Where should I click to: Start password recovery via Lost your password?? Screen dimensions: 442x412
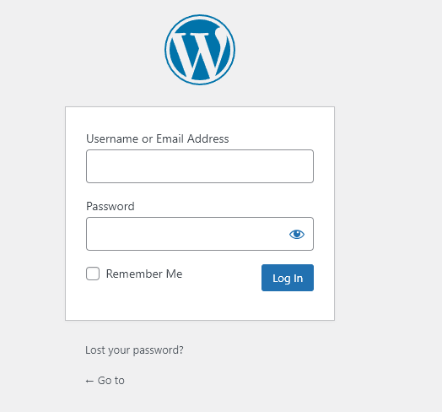134,350
